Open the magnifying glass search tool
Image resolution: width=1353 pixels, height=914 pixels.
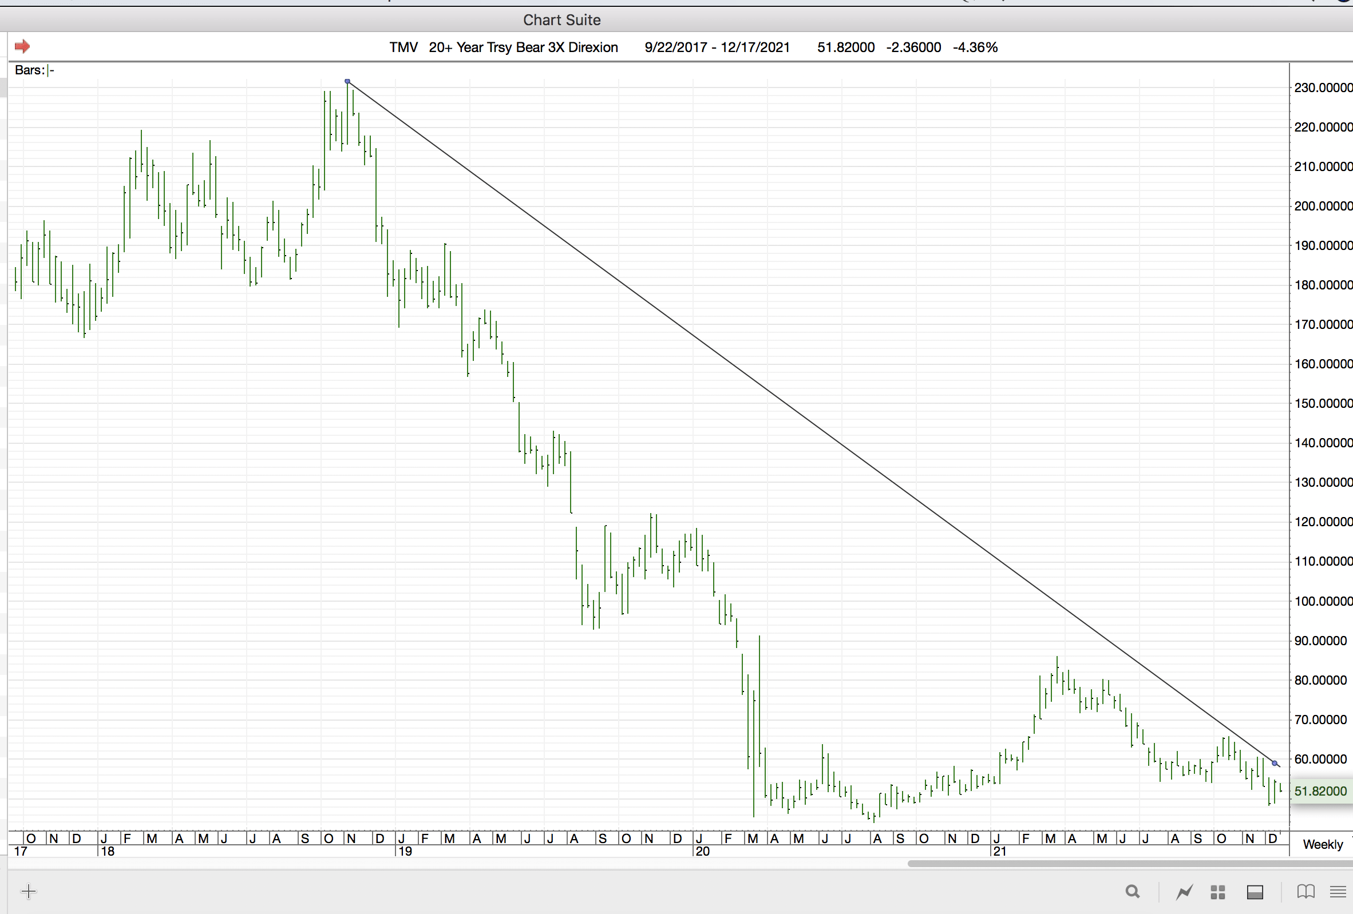[x=1132, y=891]
